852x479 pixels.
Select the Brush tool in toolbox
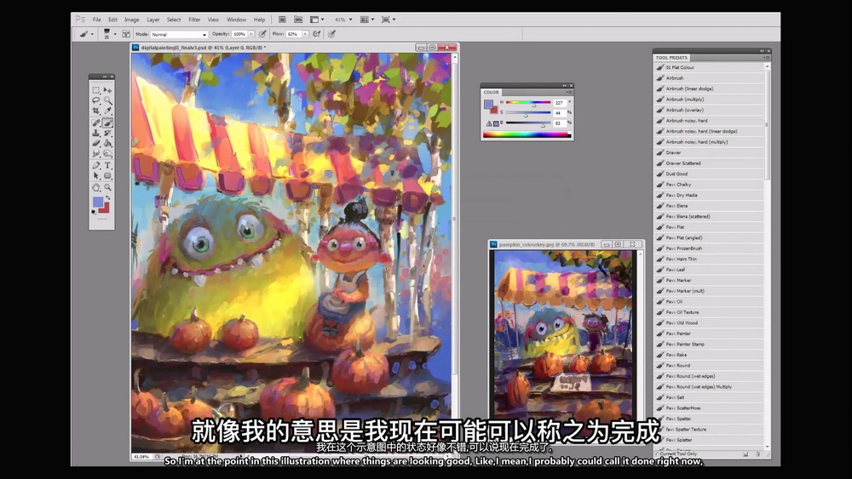107,123
